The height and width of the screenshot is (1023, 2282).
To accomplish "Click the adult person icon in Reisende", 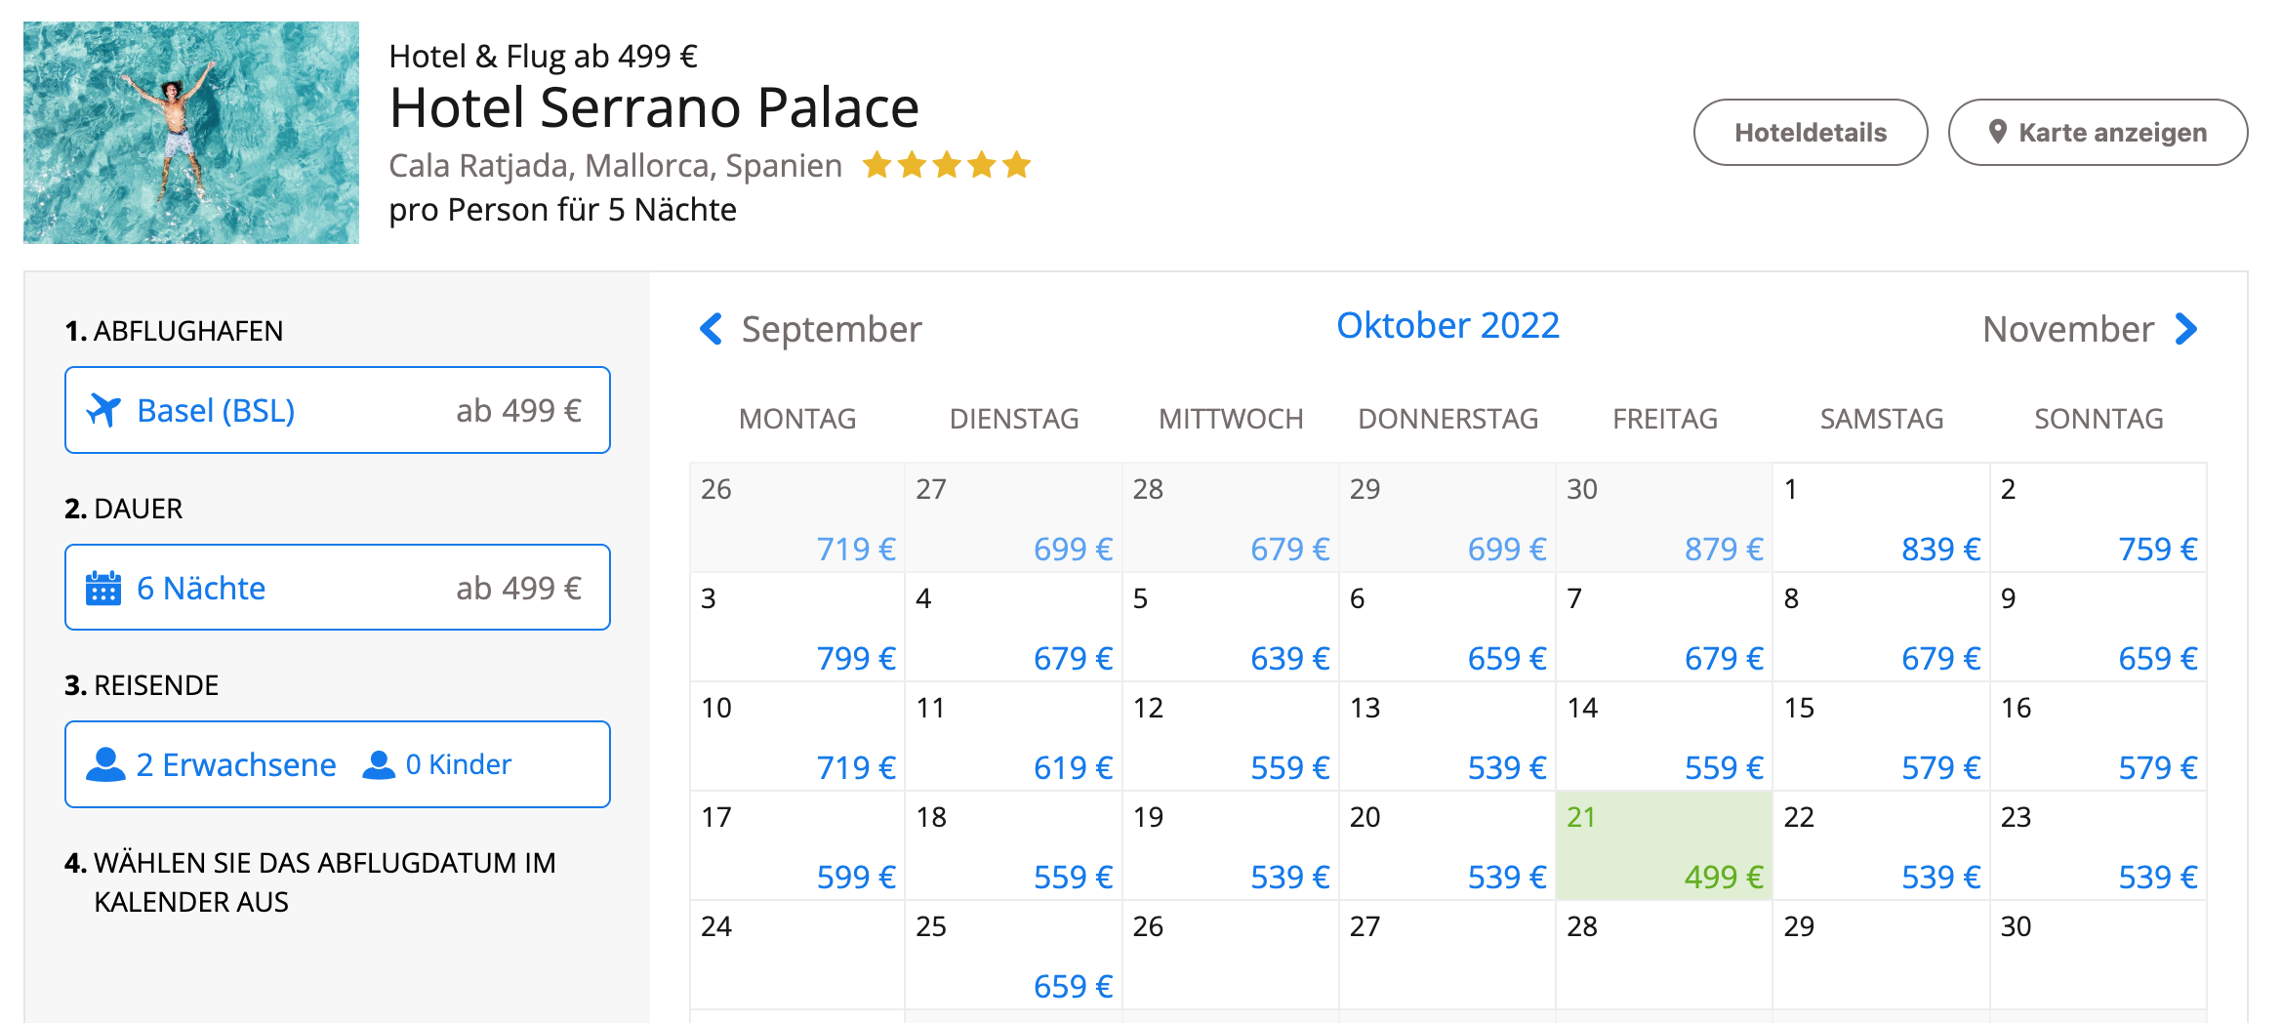I will pos(105,765).
